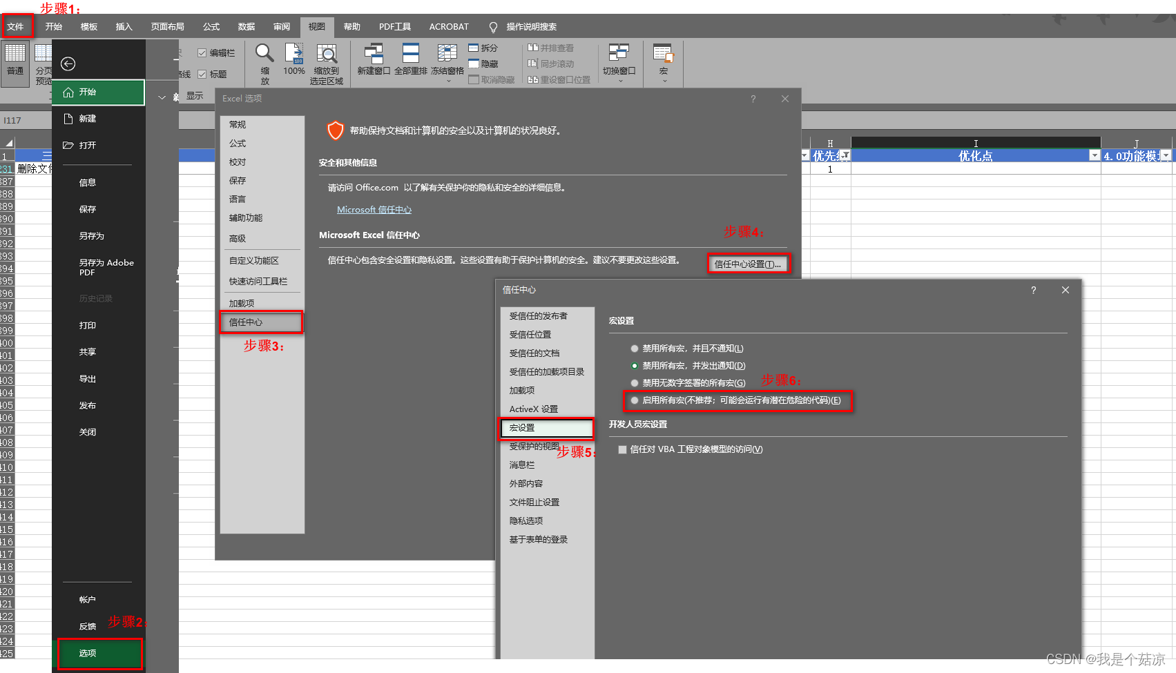Select 'Disable all macros with notification' option

tap(635, 366)
